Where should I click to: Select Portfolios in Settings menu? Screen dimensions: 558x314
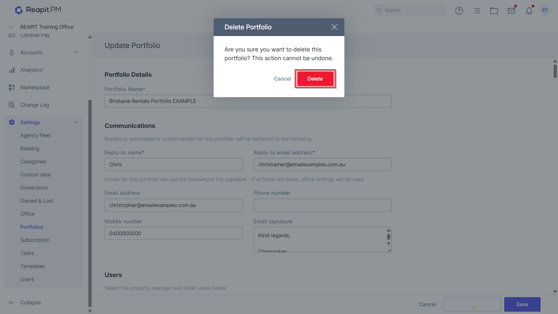[x=32, y=227]
